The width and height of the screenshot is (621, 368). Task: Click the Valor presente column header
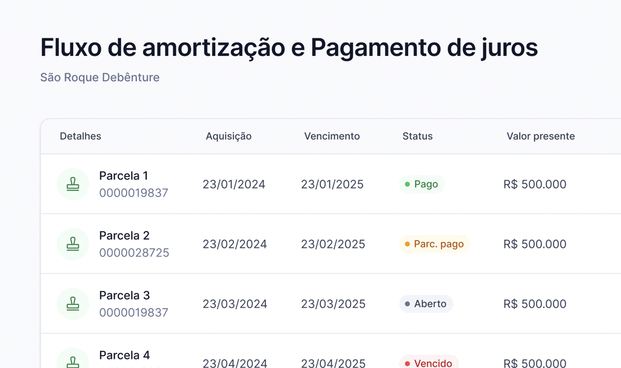coord(540,136)
